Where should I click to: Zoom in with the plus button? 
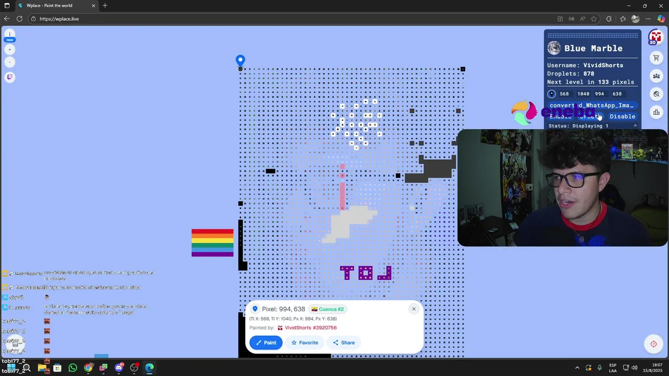[9, 50]
